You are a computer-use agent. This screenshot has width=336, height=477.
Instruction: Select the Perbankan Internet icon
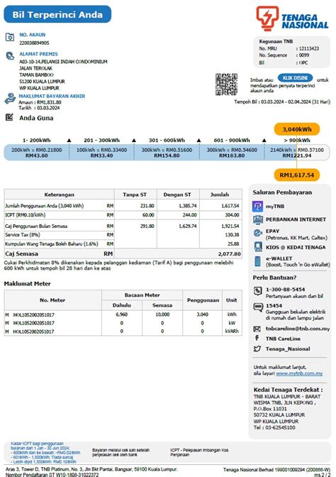(x=258, y=219)
